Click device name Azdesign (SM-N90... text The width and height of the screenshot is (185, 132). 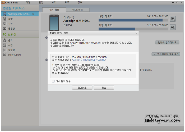[x=77, y=21]
